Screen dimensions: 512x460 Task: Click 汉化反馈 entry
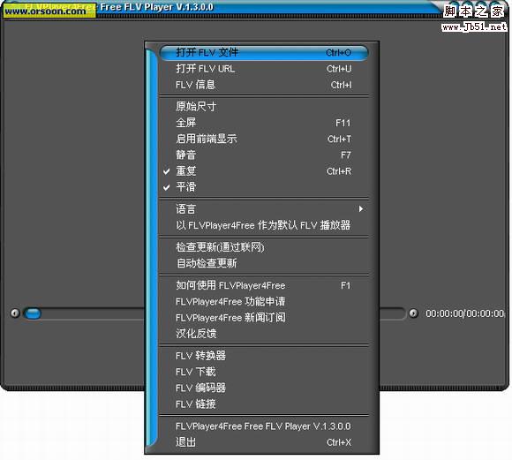(264, 334)
